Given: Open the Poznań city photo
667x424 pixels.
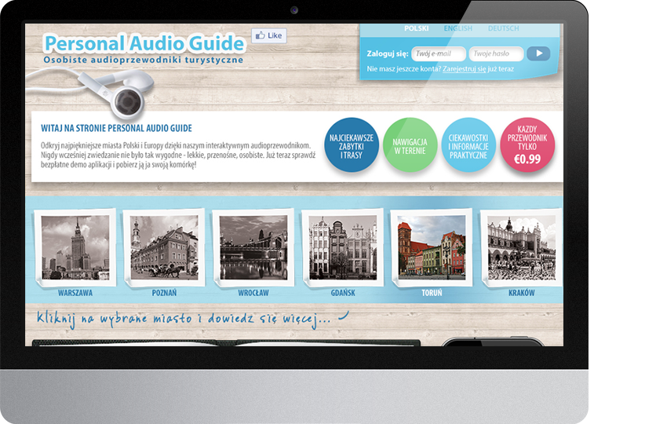Looking at the screenshot, I should tap(164, 248).
